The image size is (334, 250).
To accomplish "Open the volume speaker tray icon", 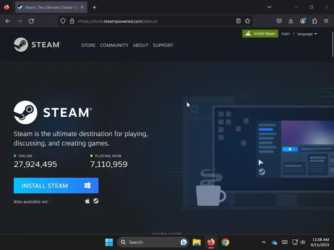I will (x=303, y=242).
